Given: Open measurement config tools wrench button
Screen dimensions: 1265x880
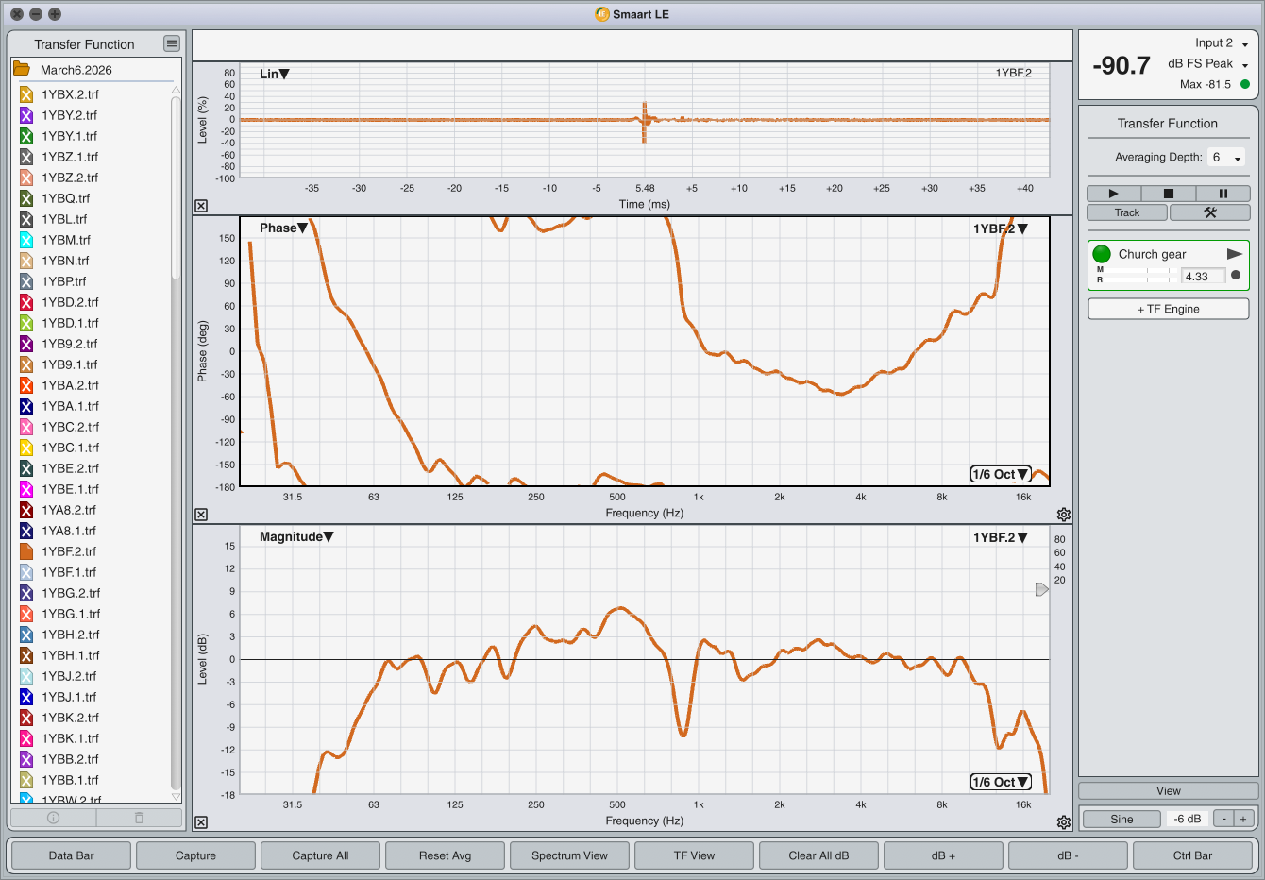Looking at the screenshot, I should [1209, 212].
